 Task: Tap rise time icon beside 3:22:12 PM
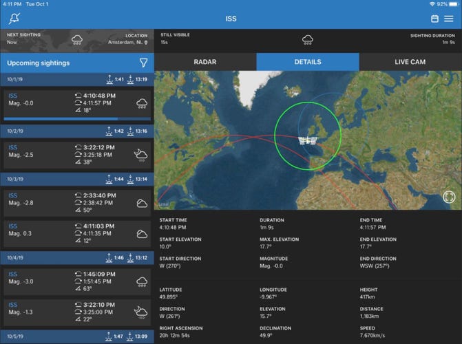coord(78,147)
